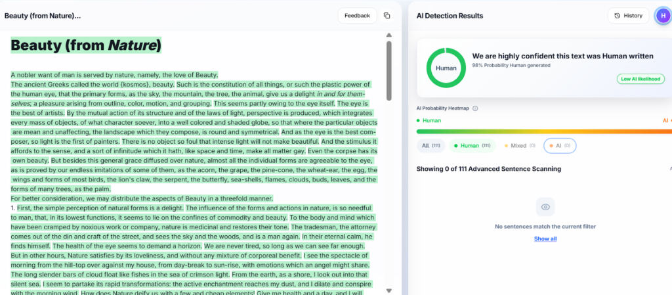Click the user avatar H icon
Screen dimensions: 672x295
coord(663,15)
